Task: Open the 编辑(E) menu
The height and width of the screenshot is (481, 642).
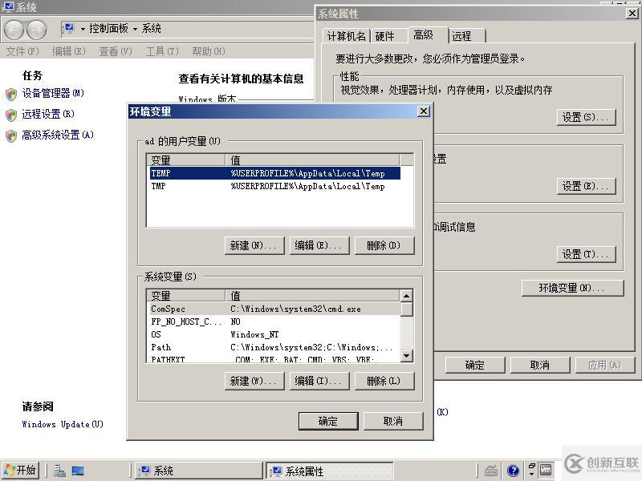Action: click(69, 51)
